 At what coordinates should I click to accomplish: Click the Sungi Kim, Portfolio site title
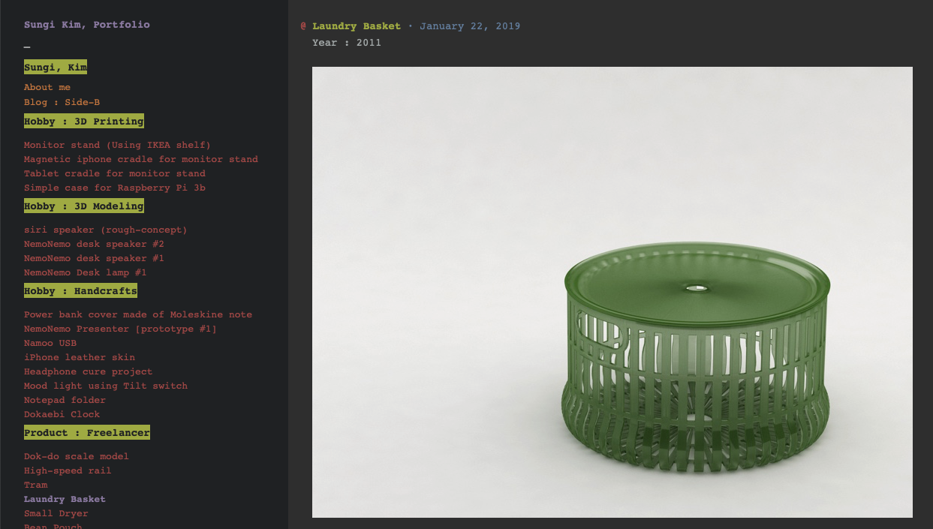(x=87, y=25)
